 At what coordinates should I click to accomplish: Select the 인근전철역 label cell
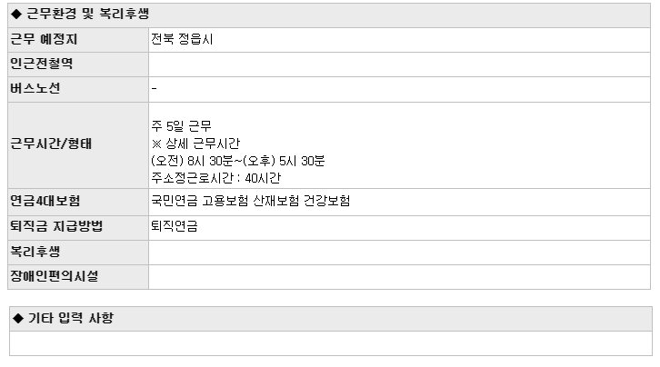[x=78, y=64]
